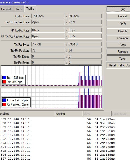Click the Tx Drops field
This screenshot has height=167, width=130.
click(x=48, y=56)
